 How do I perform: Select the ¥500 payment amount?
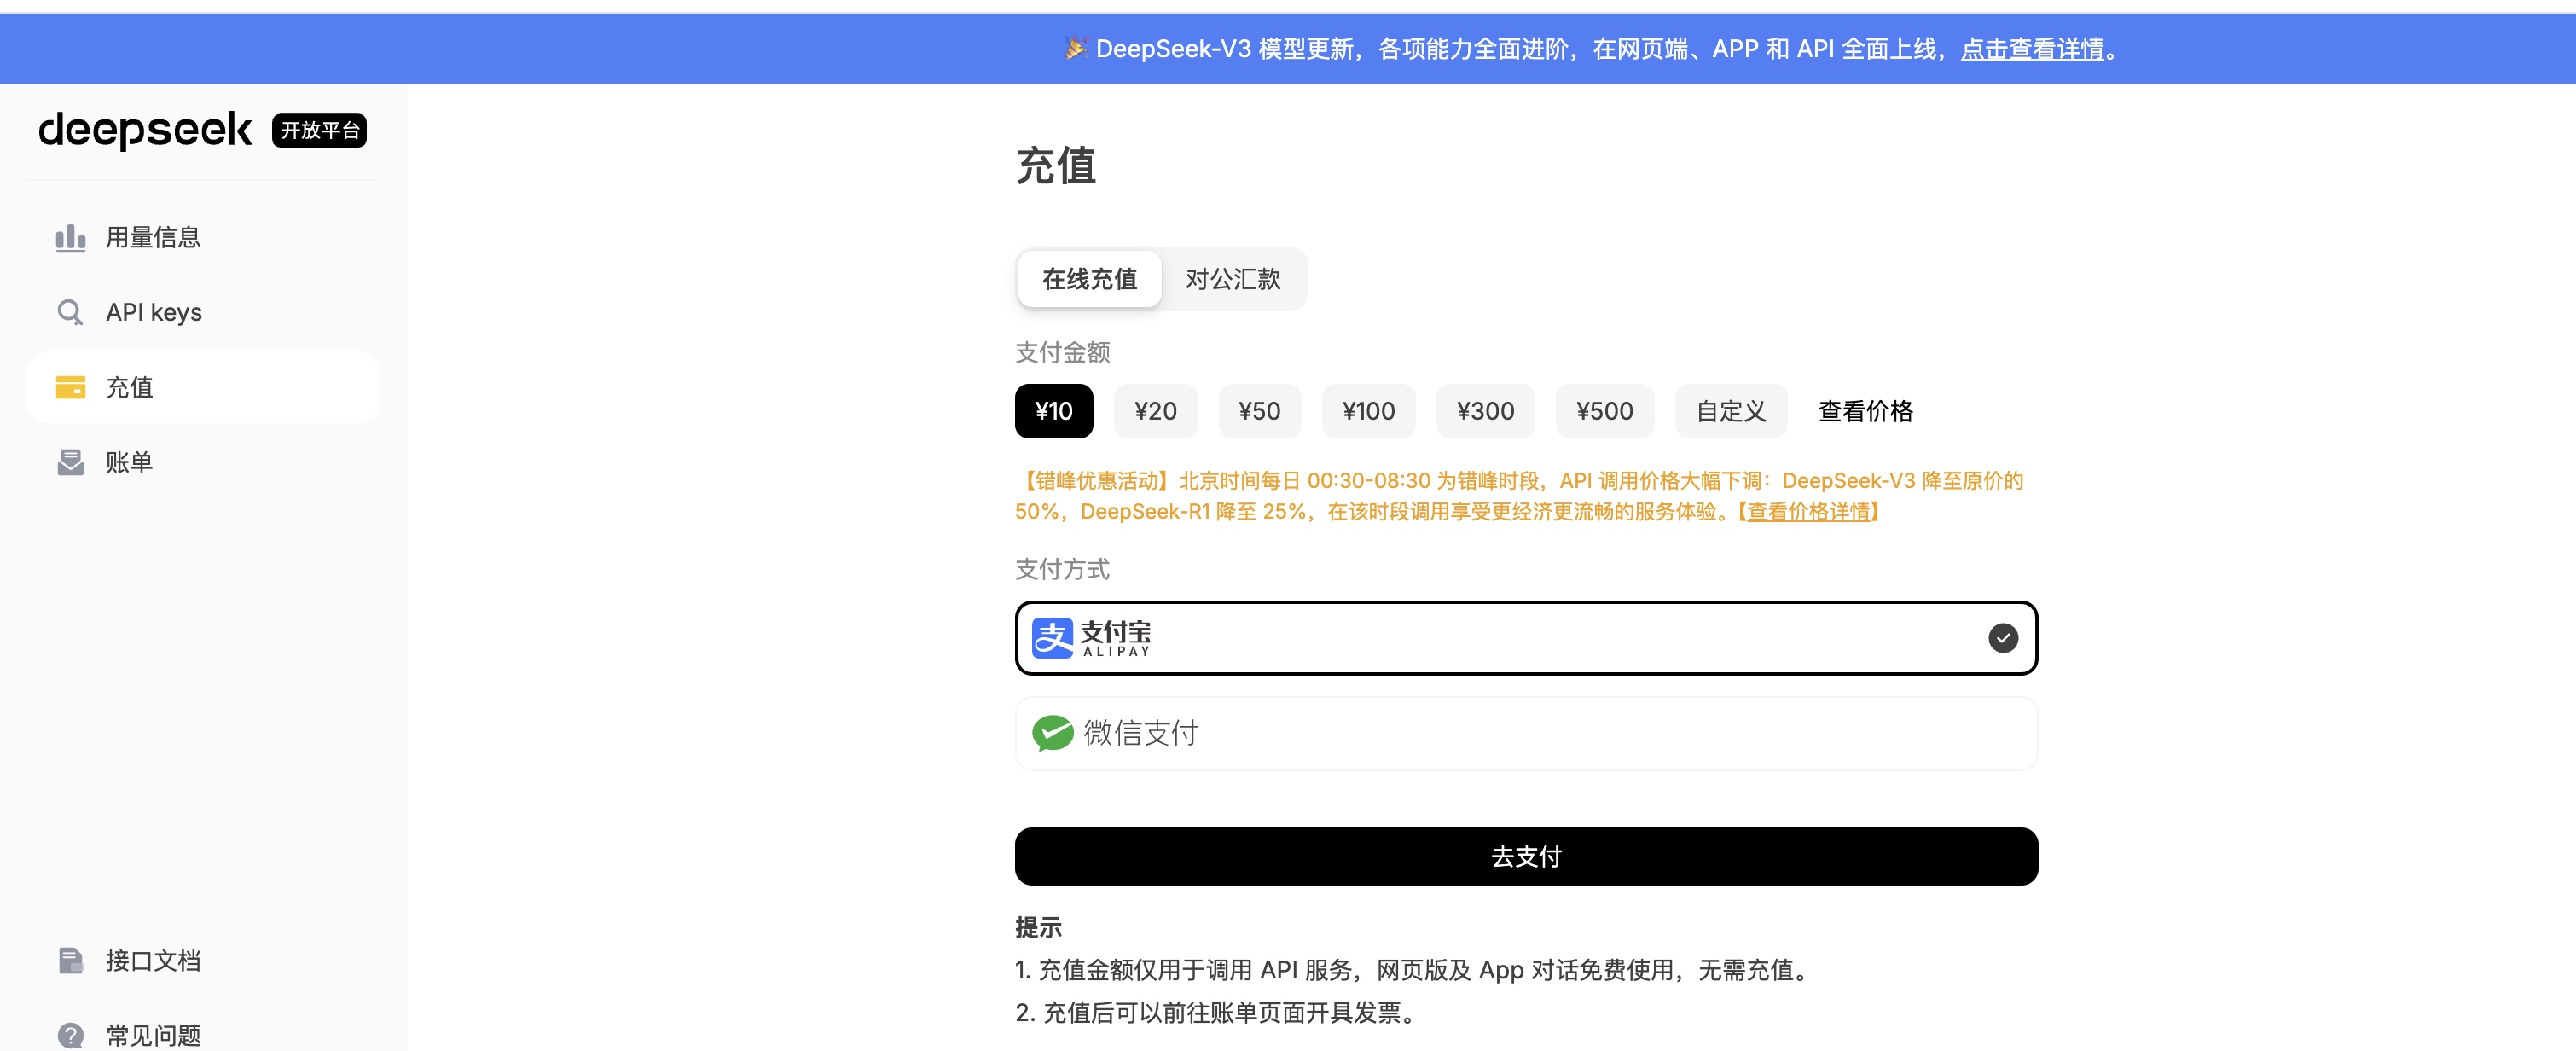click(1604, 411)
